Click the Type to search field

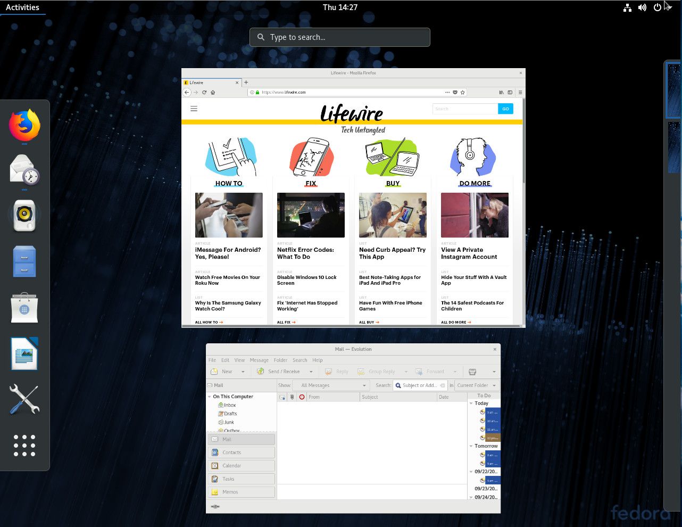[340, 37]
